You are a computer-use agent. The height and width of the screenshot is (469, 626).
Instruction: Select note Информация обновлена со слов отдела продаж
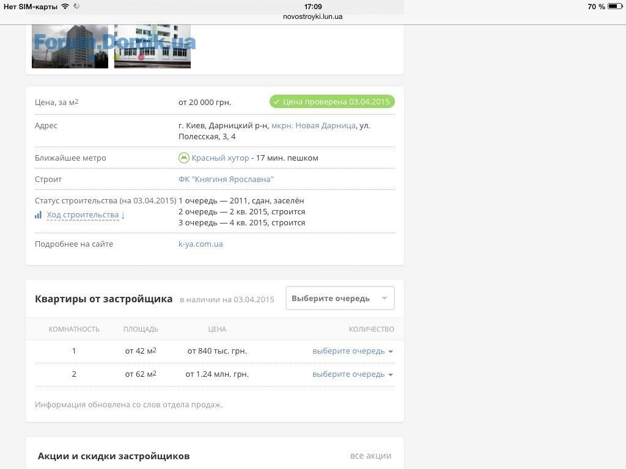coord(128,405)
